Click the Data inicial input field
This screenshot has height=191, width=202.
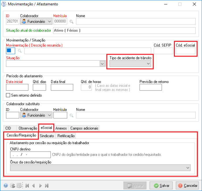click(x=17, y=87)
